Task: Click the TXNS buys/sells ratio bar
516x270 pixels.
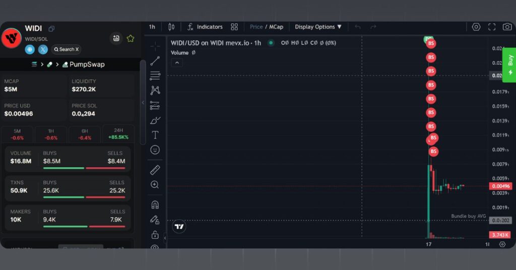Action: pos(84,197)
